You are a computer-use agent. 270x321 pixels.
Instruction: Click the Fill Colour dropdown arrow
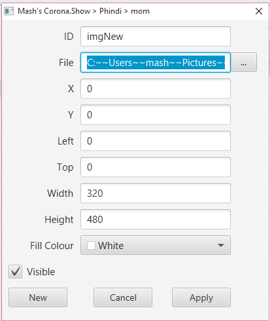pyautogui.click(x=221, y=245)
